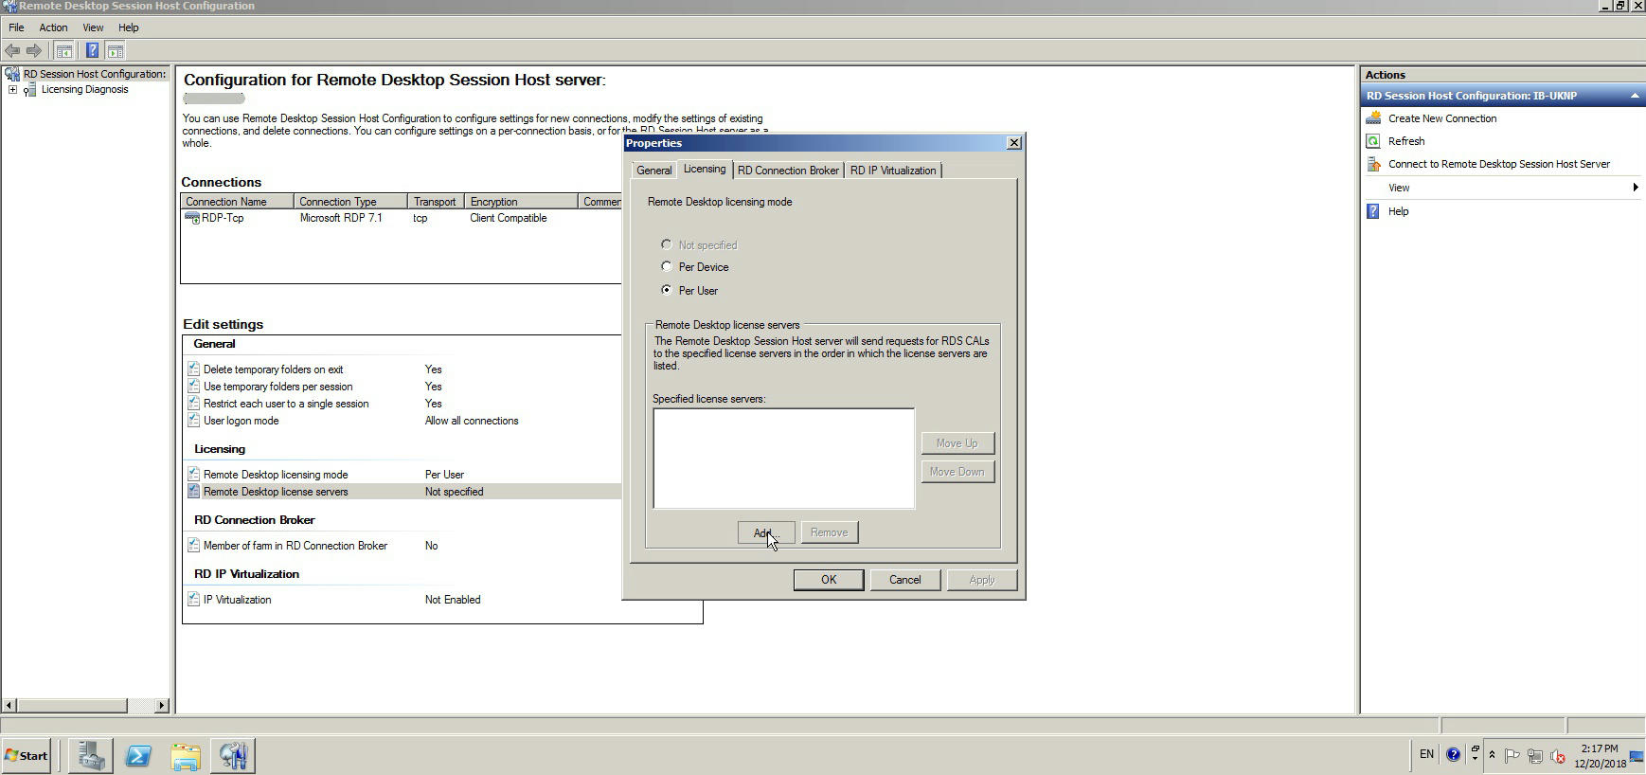Click the left pane horizontal scrollbar right arrow
This screenshot has height=775, width=1646.
(x=161, y=706)
